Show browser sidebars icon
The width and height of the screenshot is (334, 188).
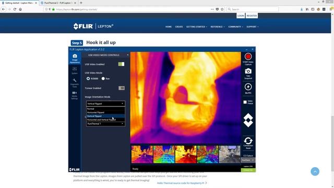click(313, 9)
